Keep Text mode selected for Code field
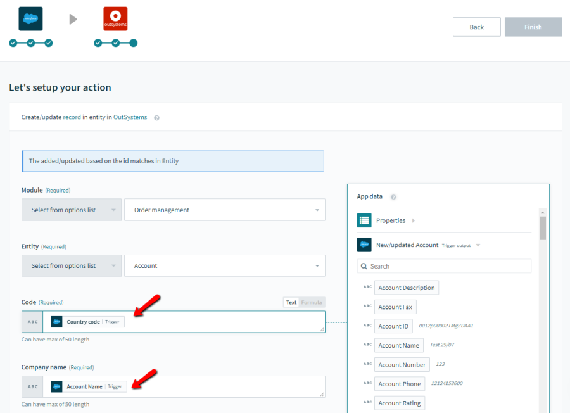The image size is (570, 413). point(292,302)
